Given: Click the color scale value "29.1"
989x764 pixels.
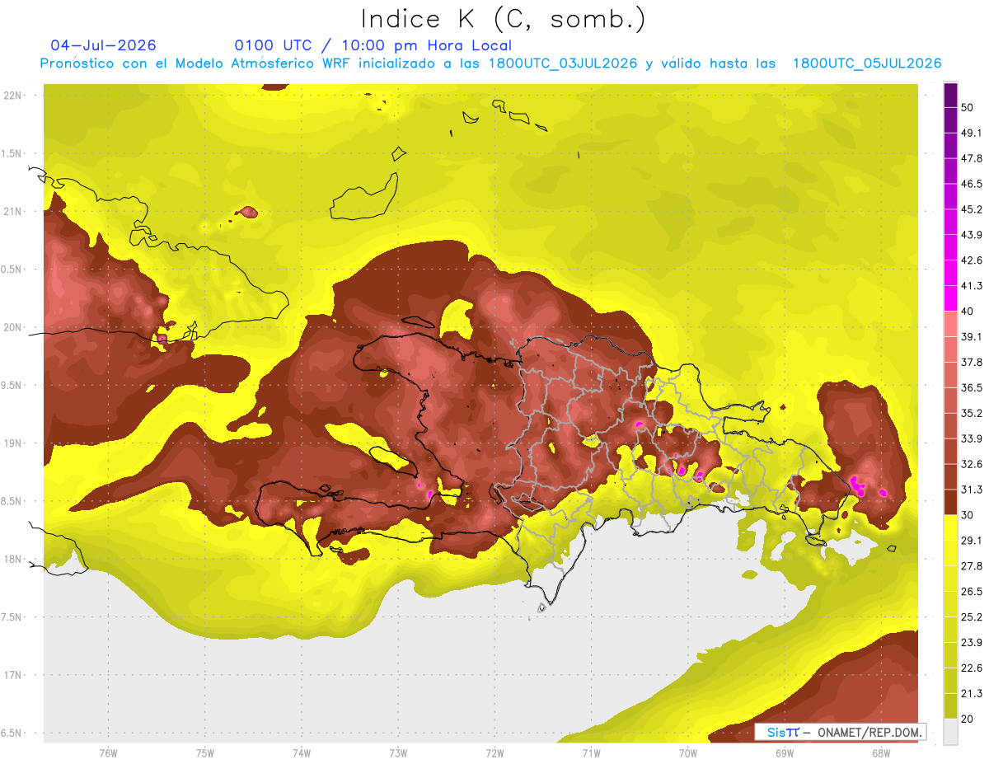Looking at the screenshot, I should [972, 541].
